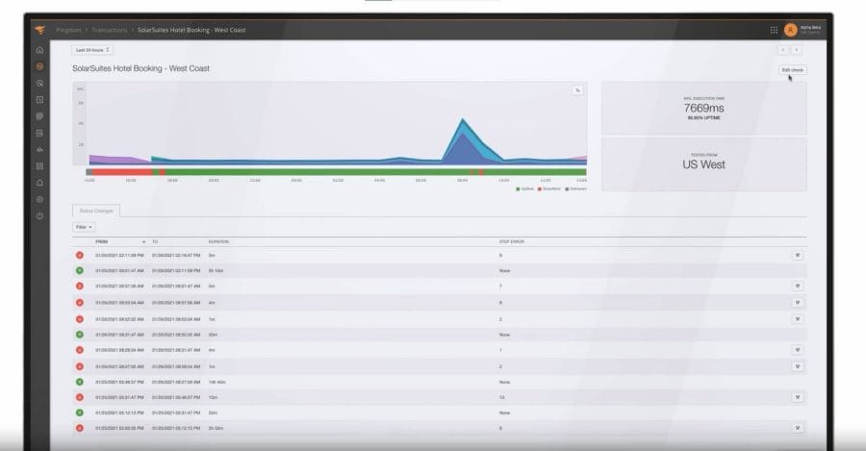Toggle the Unknown legend swatch

tap(566, 188)
